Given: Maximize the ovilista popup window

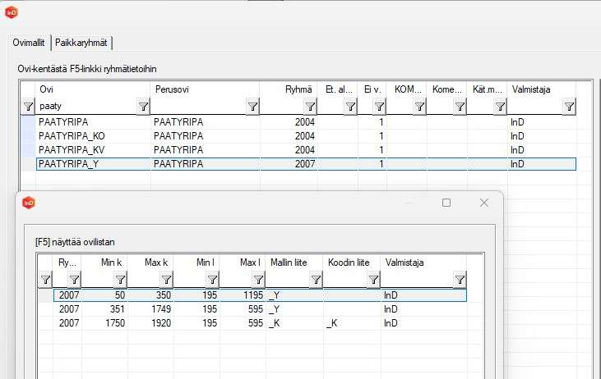Looking at the screenshot, I should pos(446,203).
